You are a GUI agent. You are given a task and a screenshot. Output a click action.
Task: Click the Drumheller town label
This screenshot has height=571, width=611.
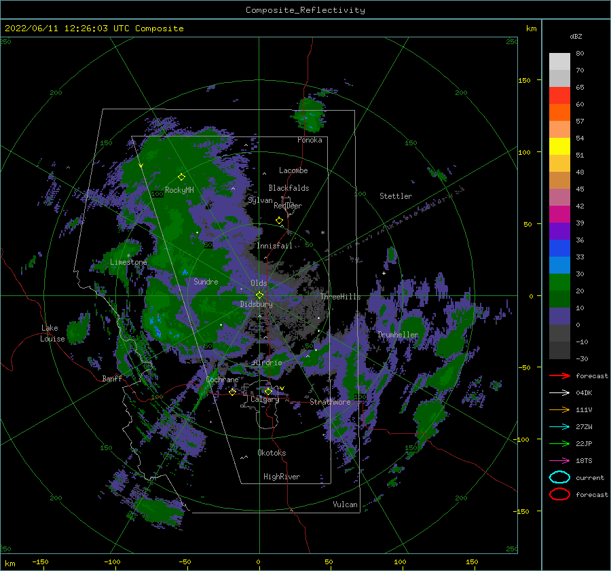pyautogui.click(x=398, y=335)
